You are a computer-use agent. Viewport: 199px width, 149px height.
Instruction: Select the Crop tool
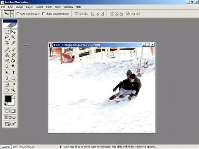[x=7, y=43]
